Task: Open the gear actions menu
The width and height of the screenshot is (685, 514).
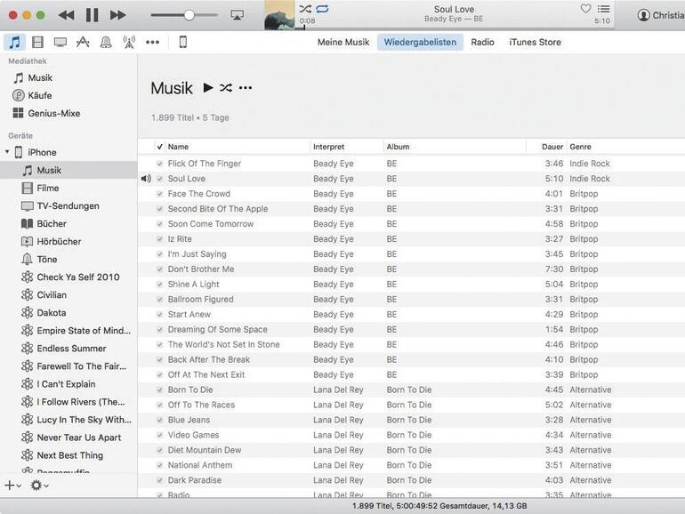Action: 39,486
